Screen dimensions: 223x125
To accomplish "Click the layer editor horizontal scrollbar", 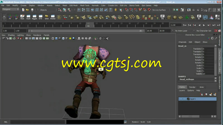I will click(190, 116).
